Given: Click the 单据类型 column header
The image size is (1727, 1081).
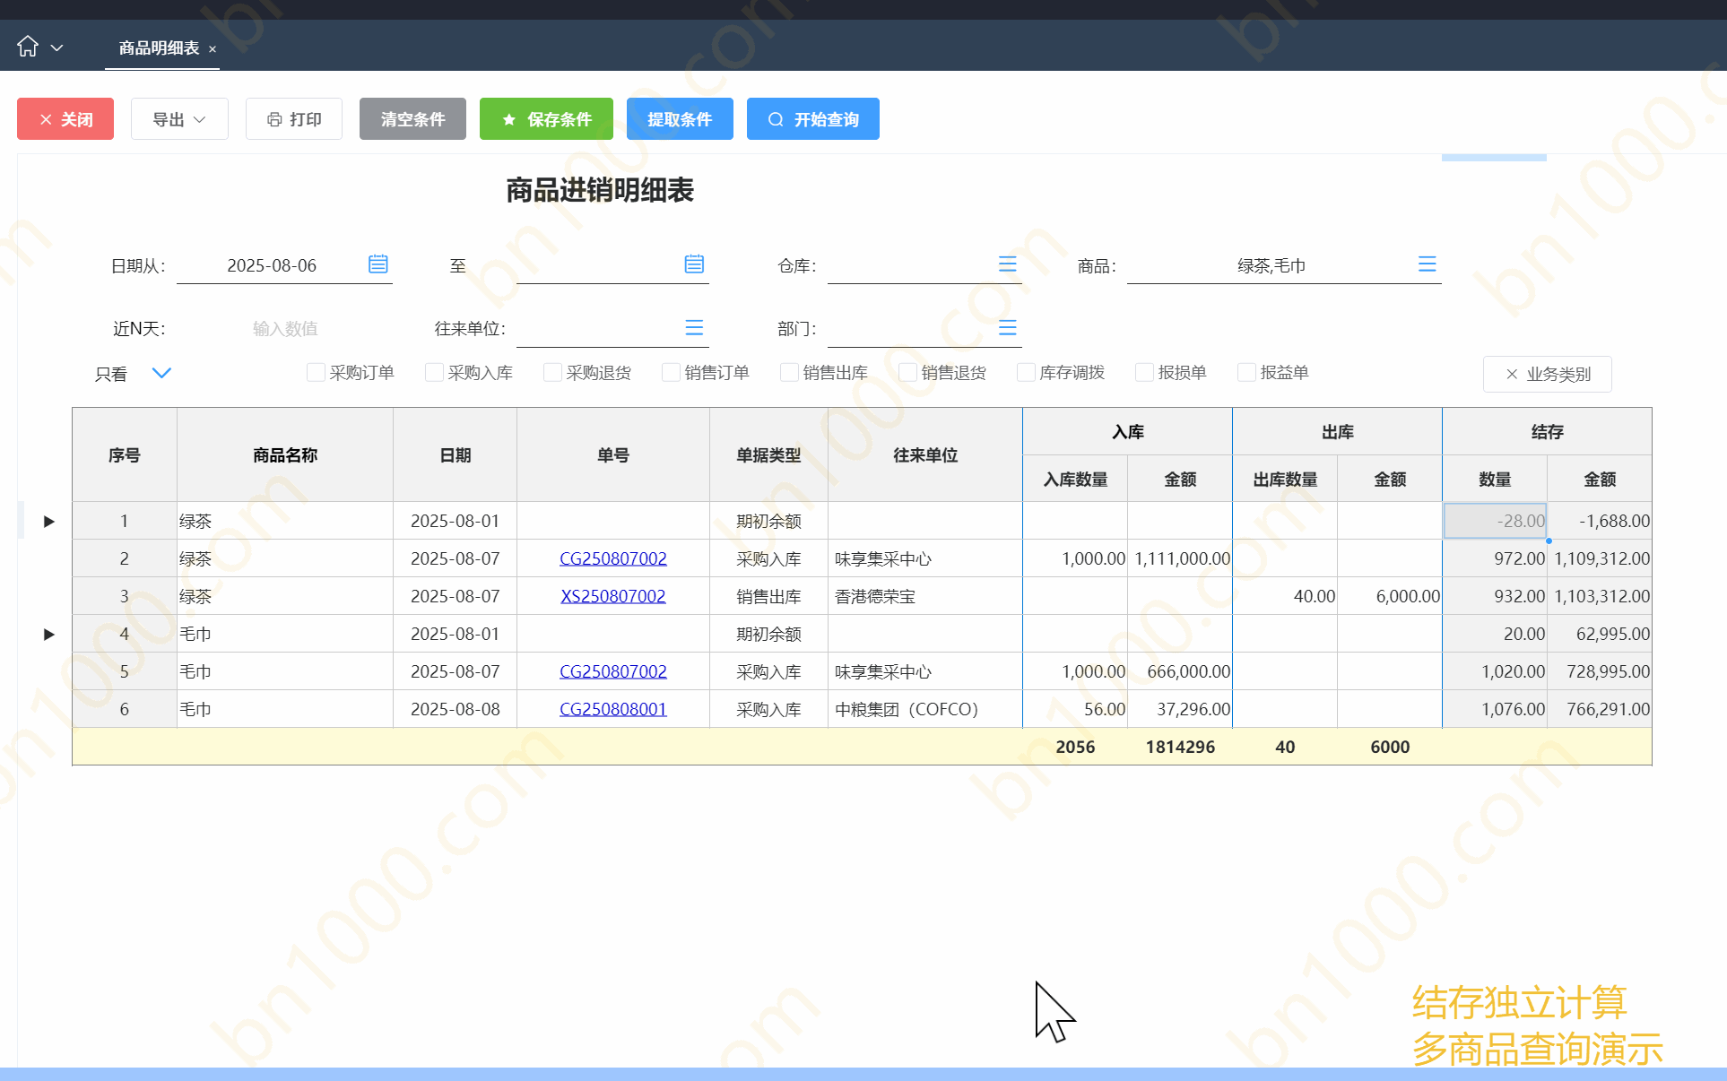Looking at the screenshot, I should (x=768, y=454).
